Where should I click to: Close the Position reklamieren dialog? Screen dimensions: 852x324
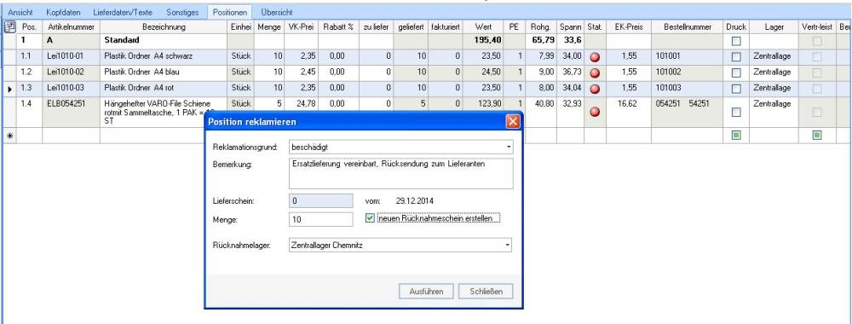(512, 122)
